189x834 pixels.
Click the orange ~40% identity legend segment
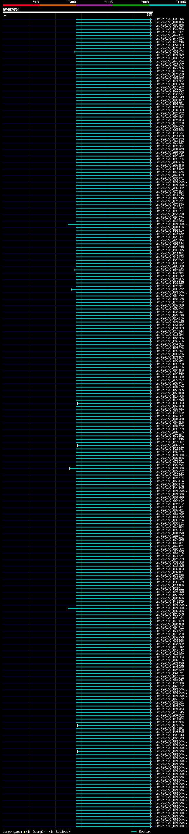(x=58, y=5)
